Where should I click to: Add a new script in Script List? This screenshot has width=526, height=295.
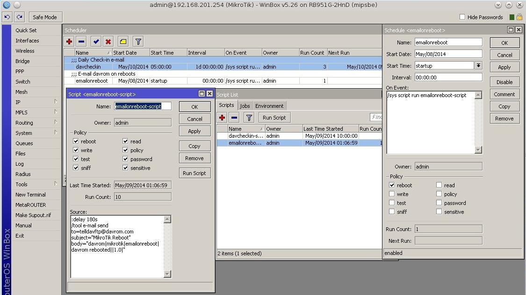222,117
